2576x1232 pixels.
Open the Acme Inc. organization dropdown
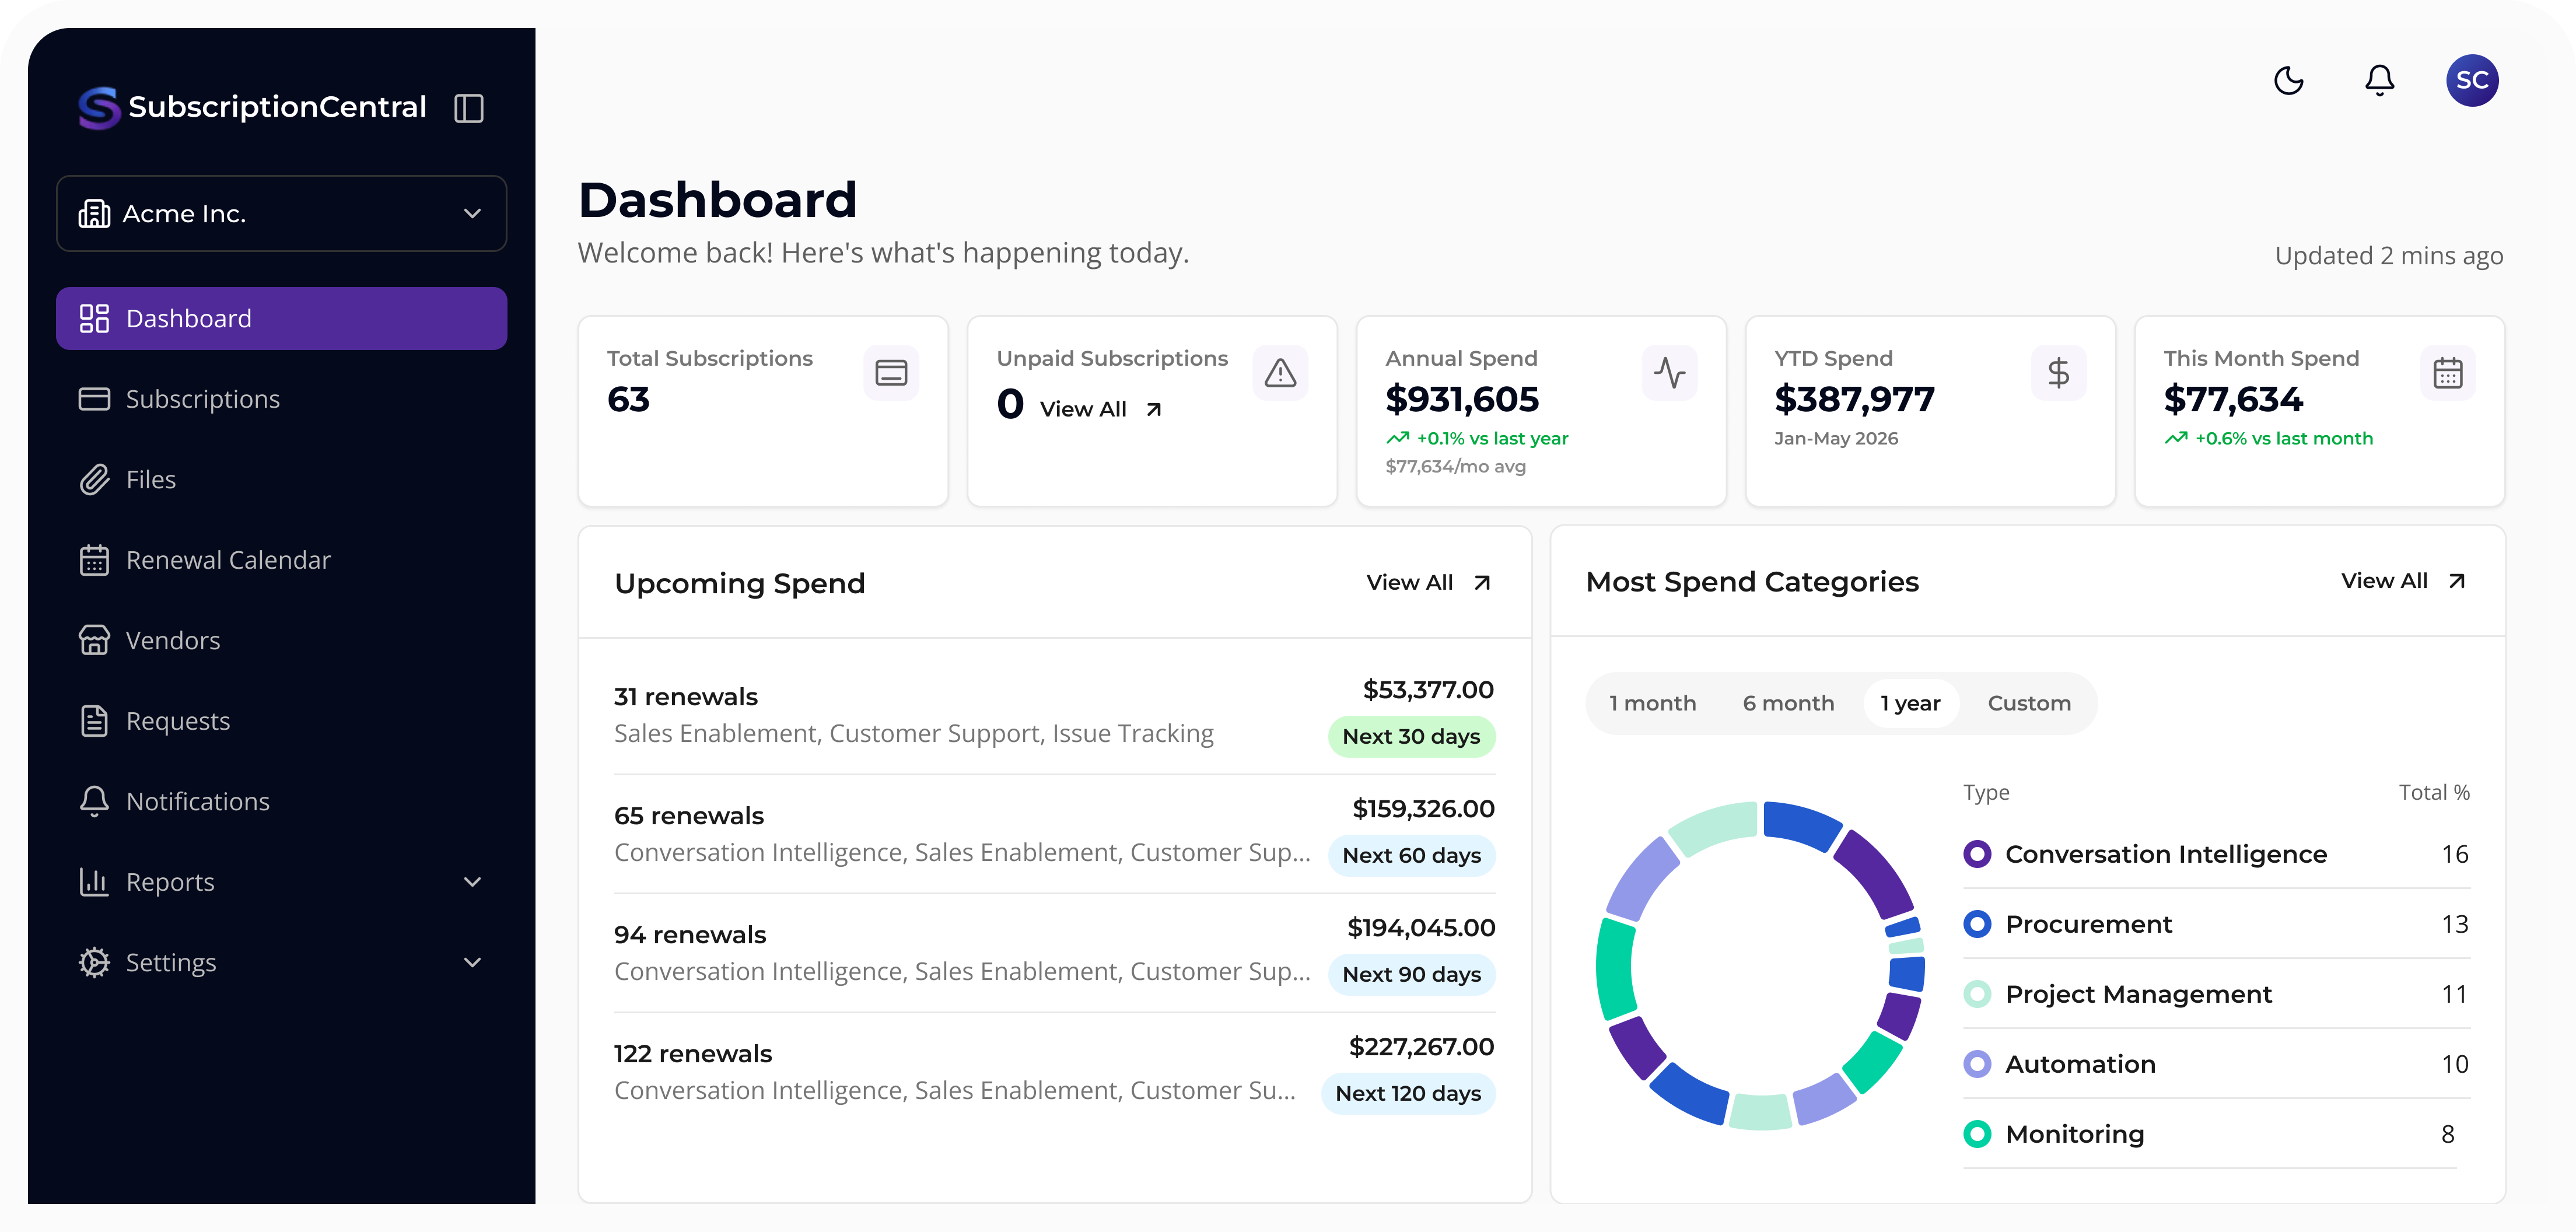281,213
